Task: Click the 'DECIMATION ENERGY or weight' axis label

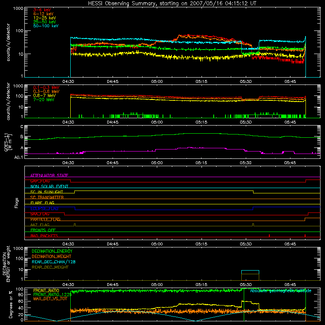Action: point(6,264)
